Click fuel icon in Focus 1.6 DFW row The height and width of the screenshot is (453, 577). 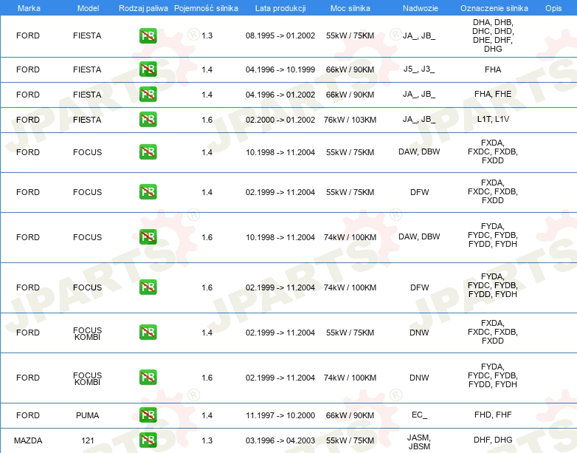[148, 287]
